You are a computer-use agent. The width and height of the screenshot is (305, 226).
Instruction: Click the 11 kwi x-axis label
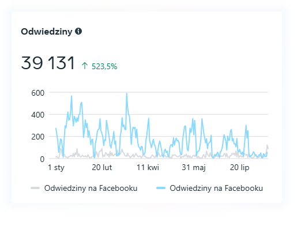[x=148, y=167]
